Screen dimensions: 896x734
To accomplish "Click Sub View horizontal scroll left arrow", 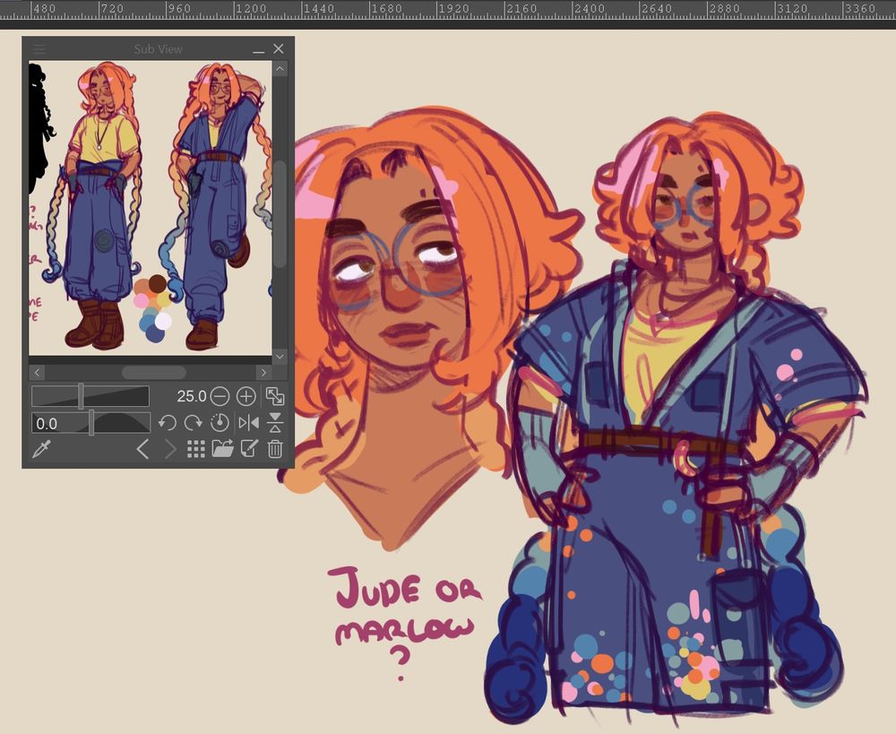I will click(x=37, y=373).
